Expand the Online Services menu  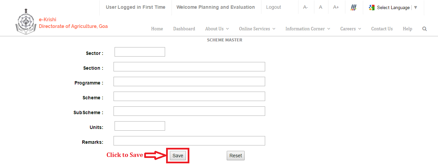257,29
